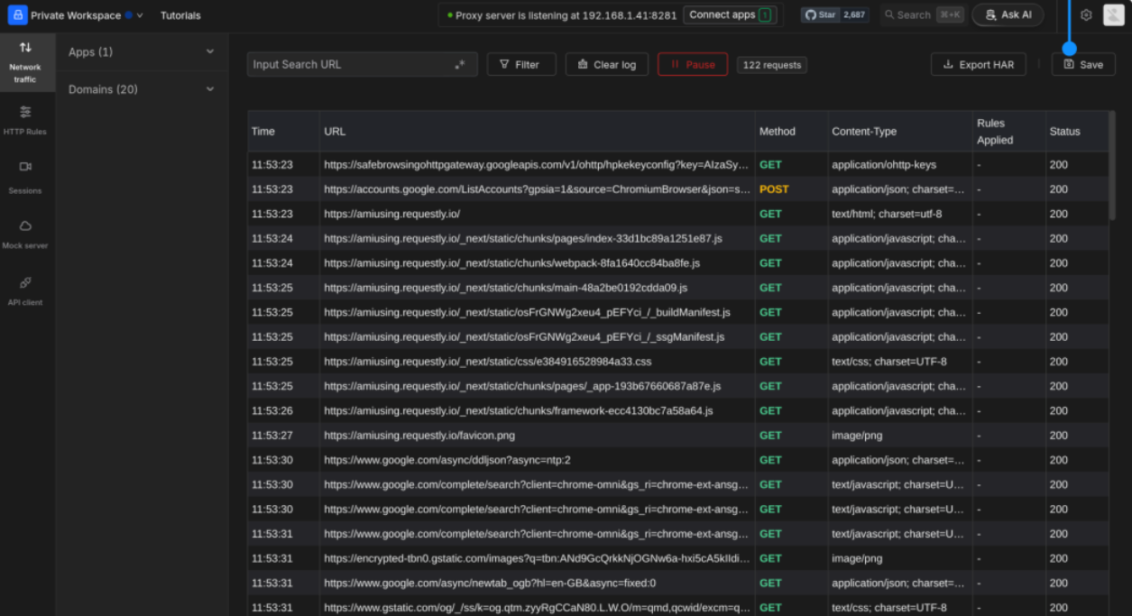Open the Mock server sidebar section
The image size is (1132, 616).
pyautogui.click(x=25, y=234)
